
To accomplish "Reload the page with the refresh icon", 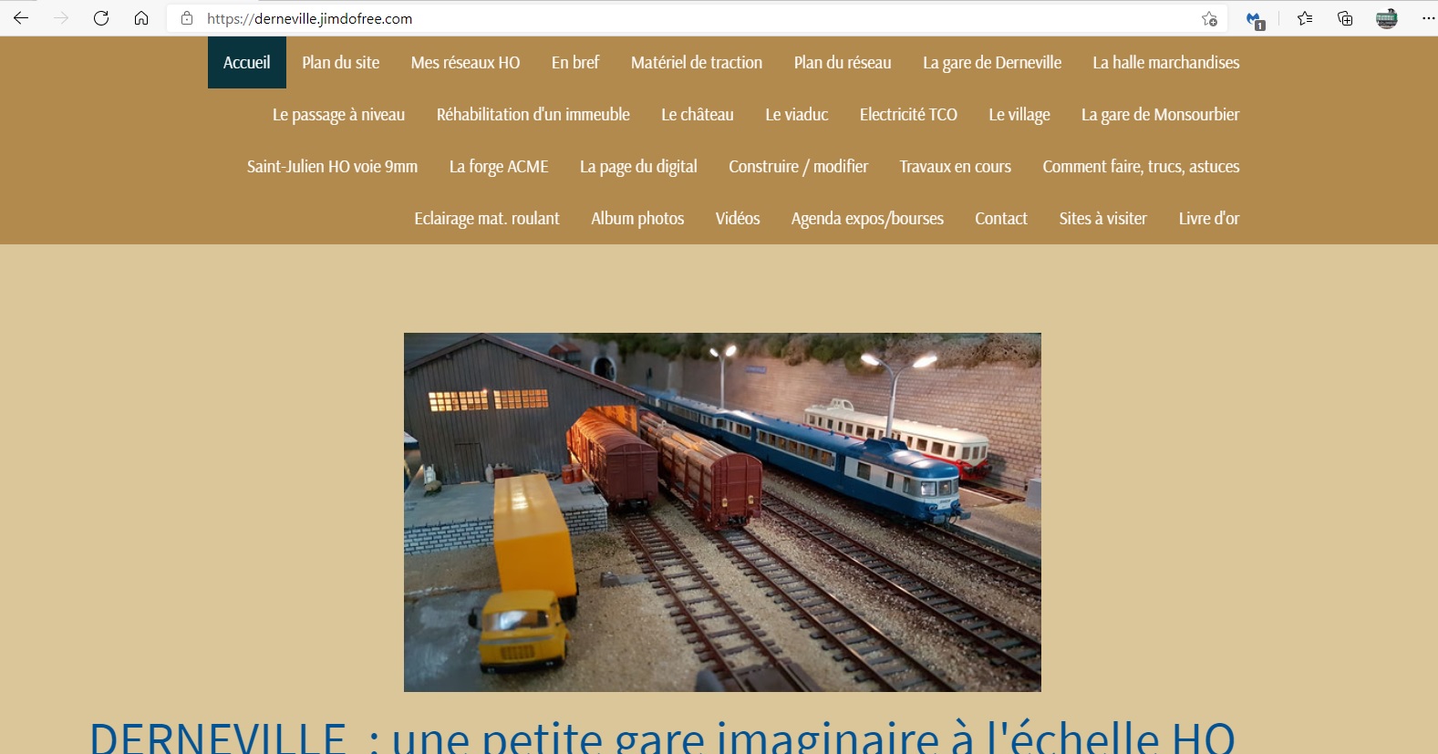I will pos(101,18).
